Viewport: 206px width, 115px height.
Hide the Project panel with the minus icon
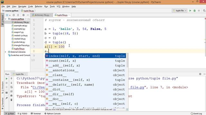coord(28,15)
